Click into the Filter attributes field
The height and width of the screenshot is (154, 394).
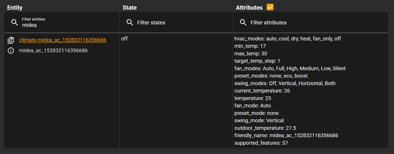(308, 23)
